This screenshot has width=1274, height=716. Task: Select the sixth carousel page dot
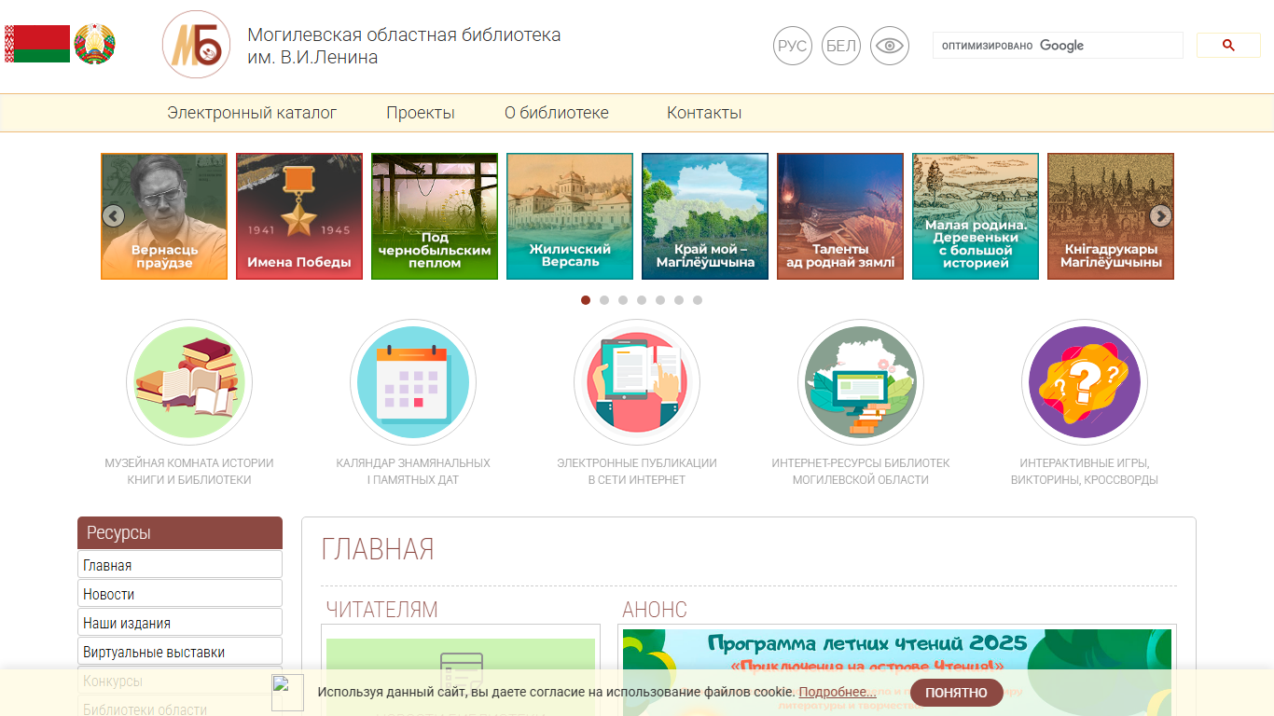[x=679, y=300]
